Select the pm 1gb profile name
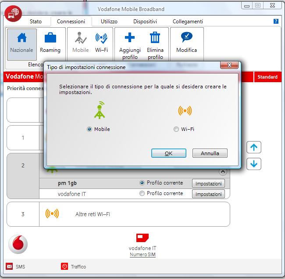285x279 pixels. click(x=67, y=183)
